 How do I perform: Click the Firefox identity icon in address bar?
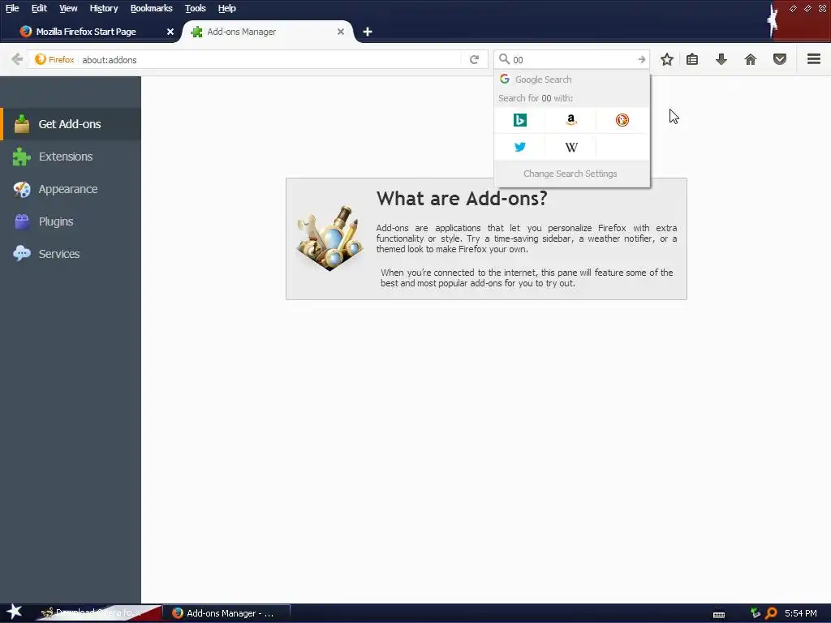(41, 59)
